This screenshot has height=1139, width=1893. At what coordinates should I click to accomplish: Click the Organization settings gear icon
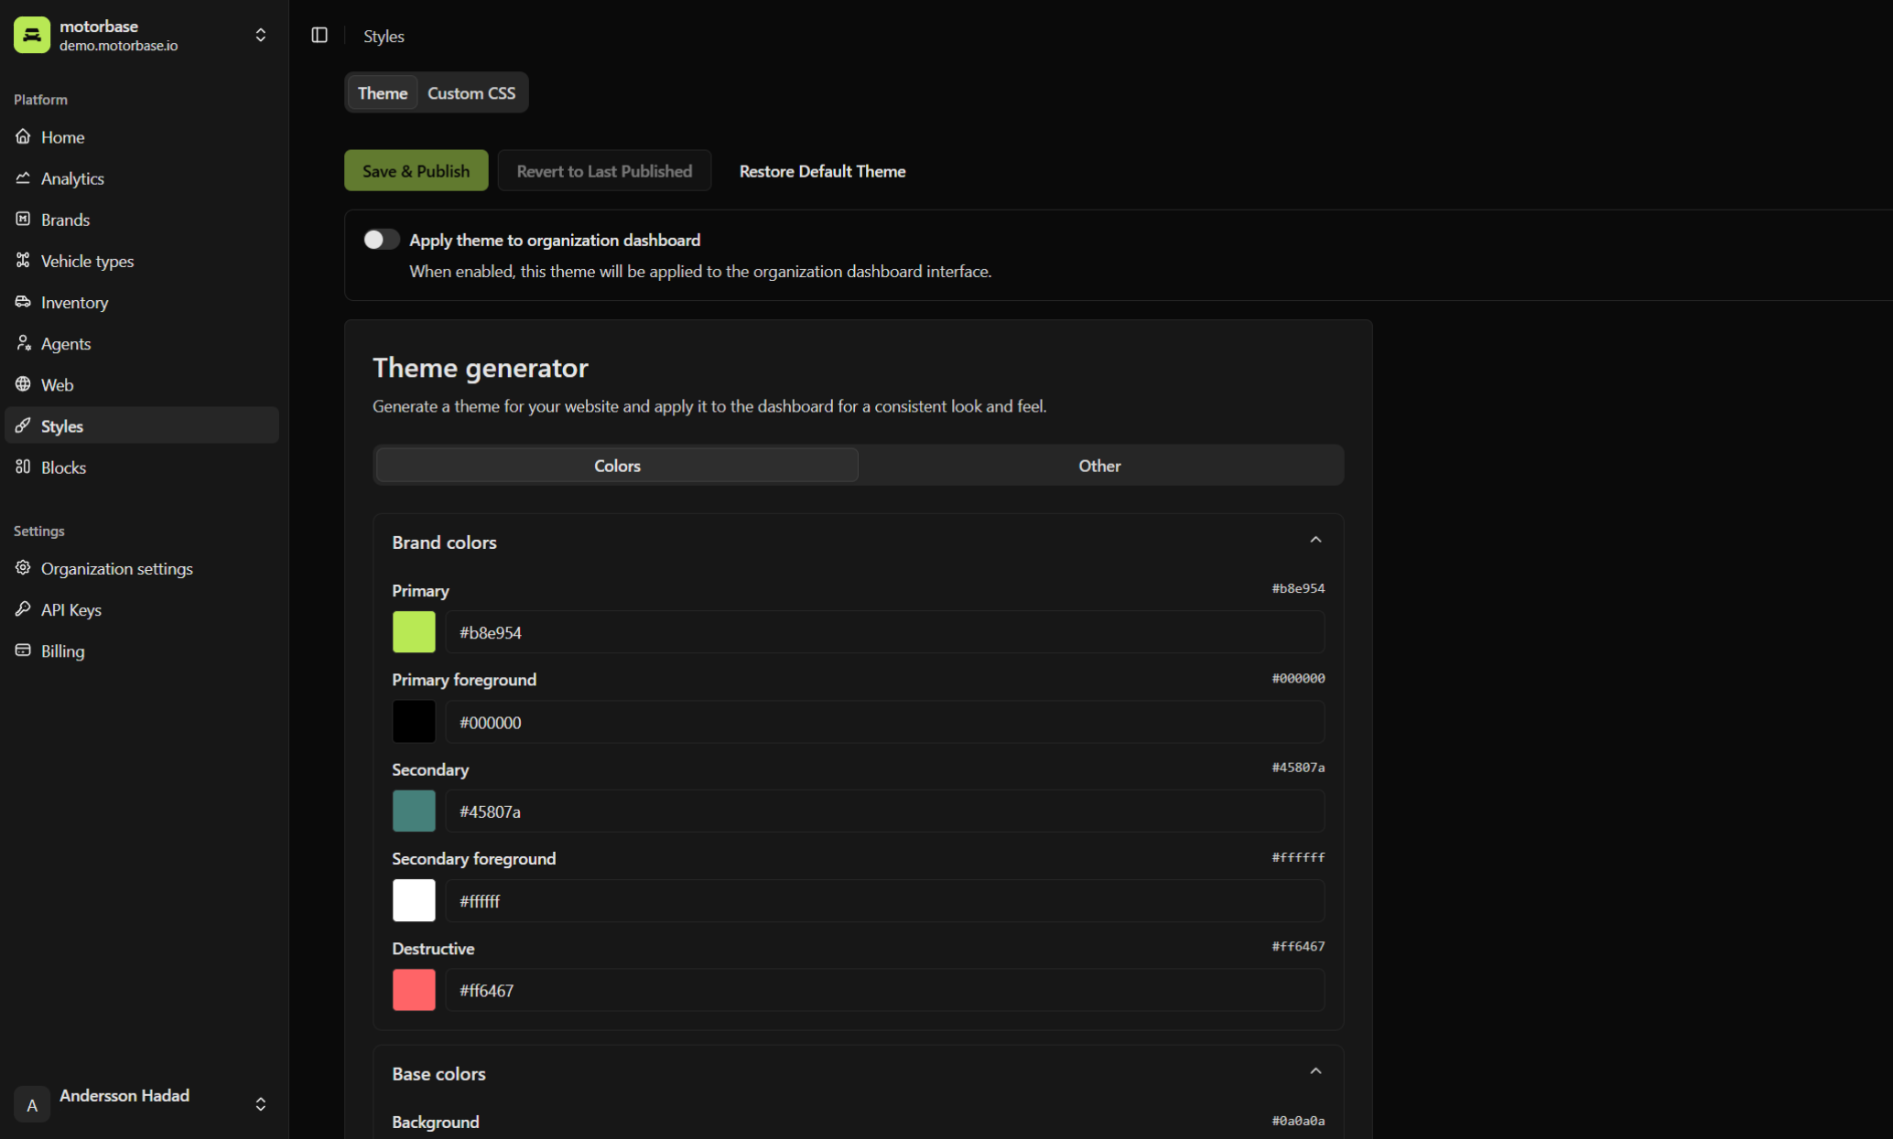[23, 567]
